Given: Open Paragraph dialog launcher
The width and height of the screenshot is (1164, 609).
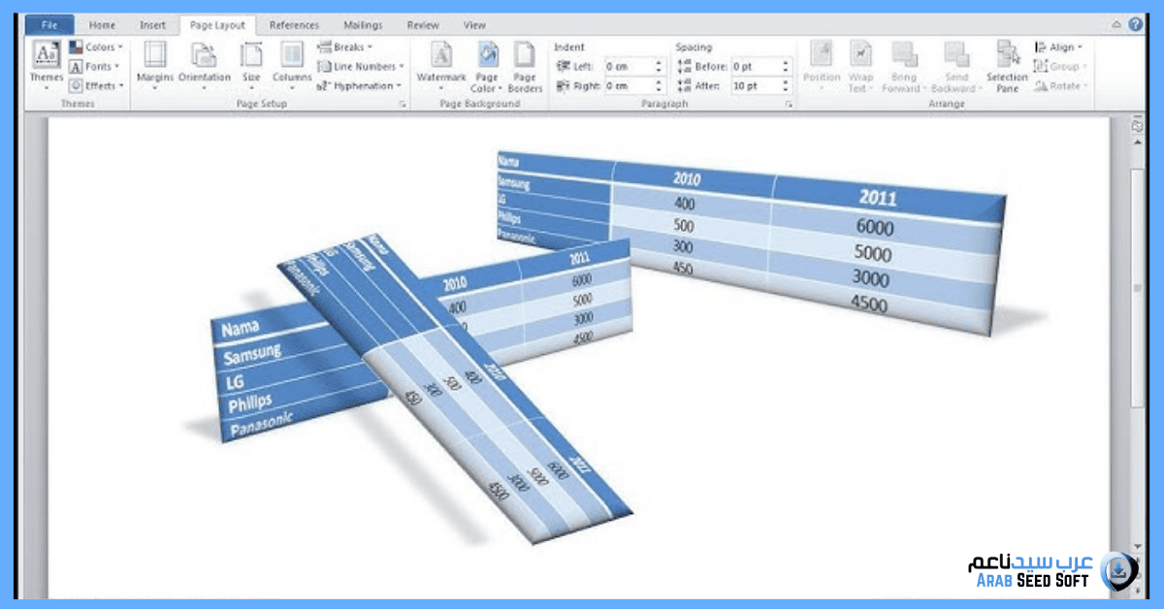Looking at the screenshot, I should click(x=789, y=103).
